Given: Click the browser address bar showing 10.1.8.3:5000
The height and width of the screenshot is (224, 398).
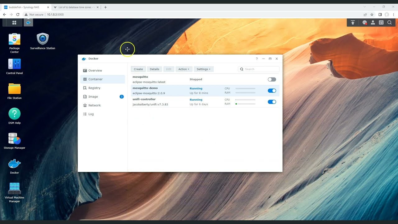Looking at the screenshot, I should coord(193,14).
